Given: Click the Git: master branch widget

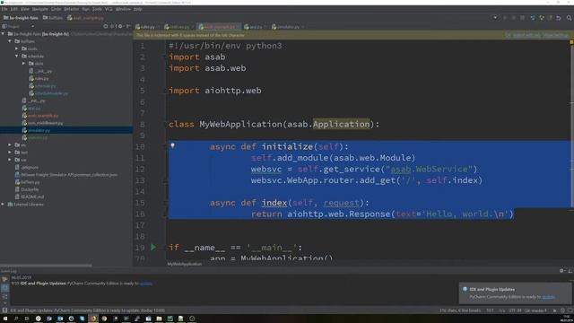Looking at the screenshot, I should [535, 310].
